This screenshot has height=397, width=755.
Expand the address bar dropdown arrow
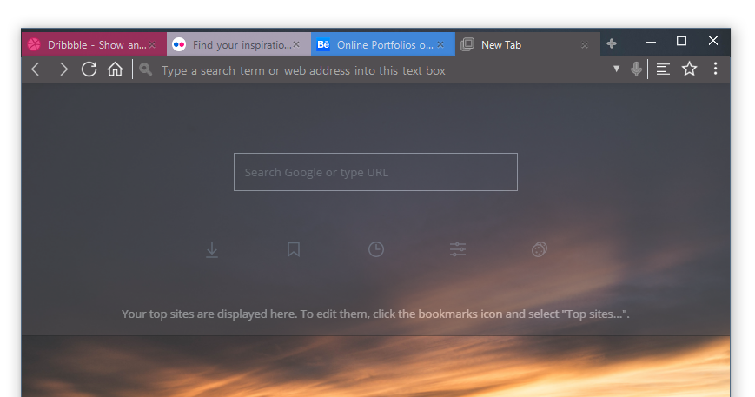(x=616, y=69)
